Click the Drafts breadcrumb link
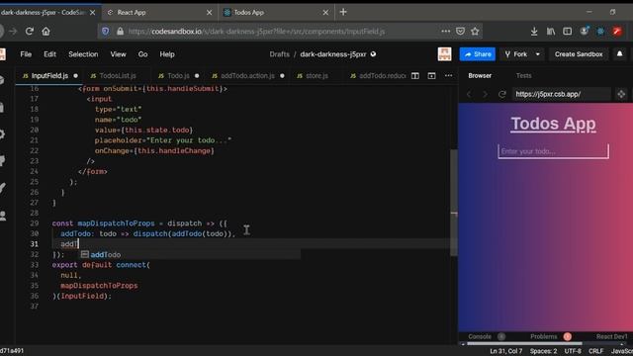This screenshot has height=356, width=633. [279, 54]
